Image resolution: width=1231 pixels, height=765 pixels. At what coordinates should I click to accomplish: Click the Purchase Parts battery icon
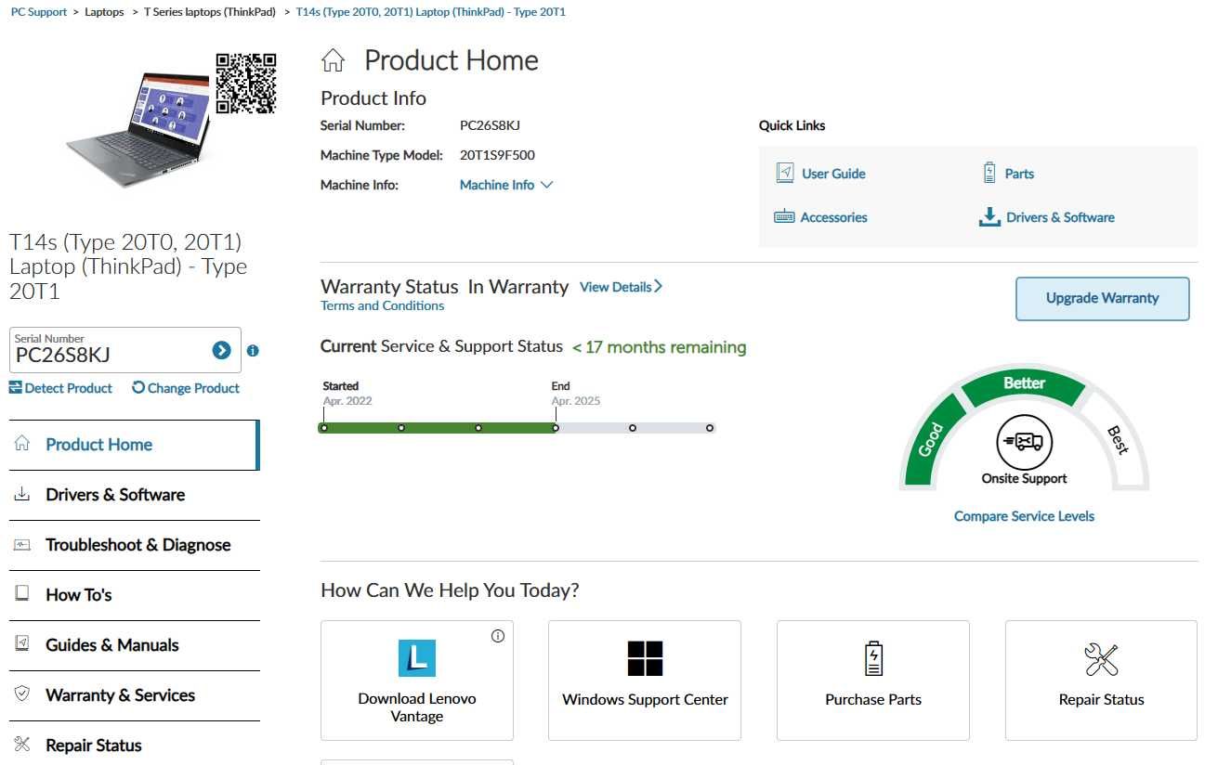point(873,658)
